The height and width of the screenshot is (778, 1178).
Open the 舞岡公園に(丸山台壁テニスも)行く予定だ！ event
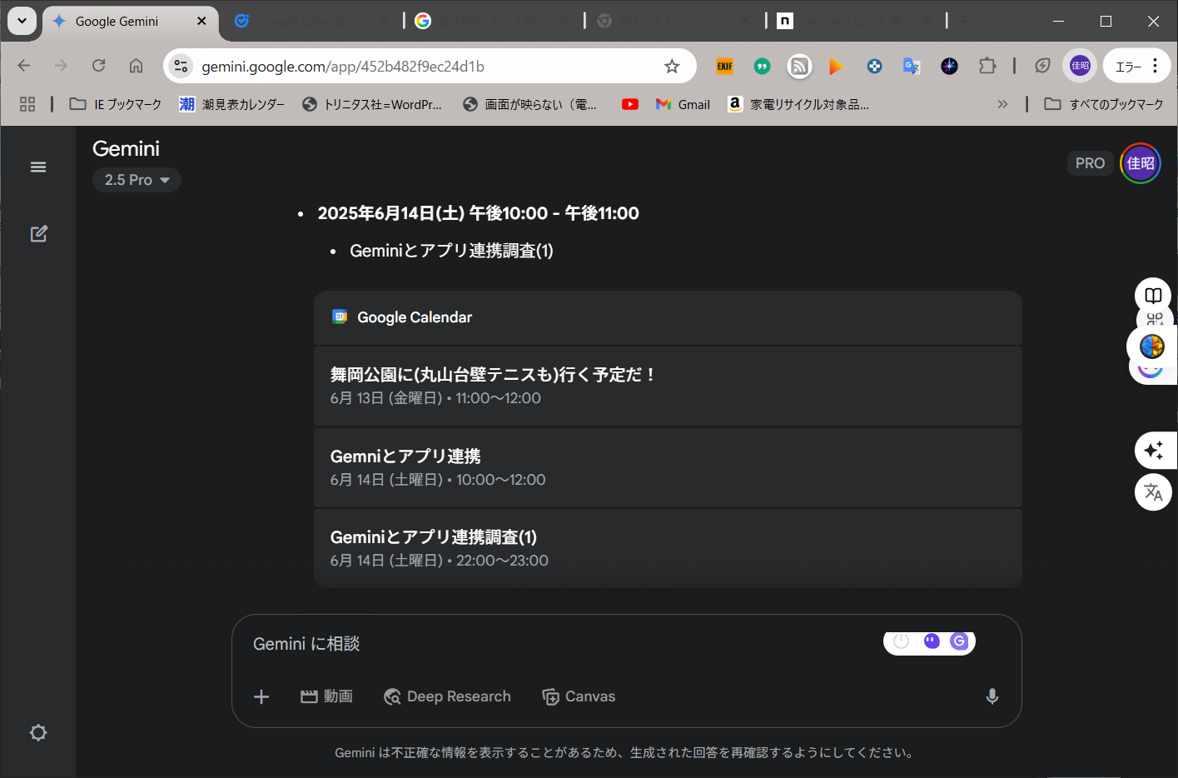tap(668, 386)
